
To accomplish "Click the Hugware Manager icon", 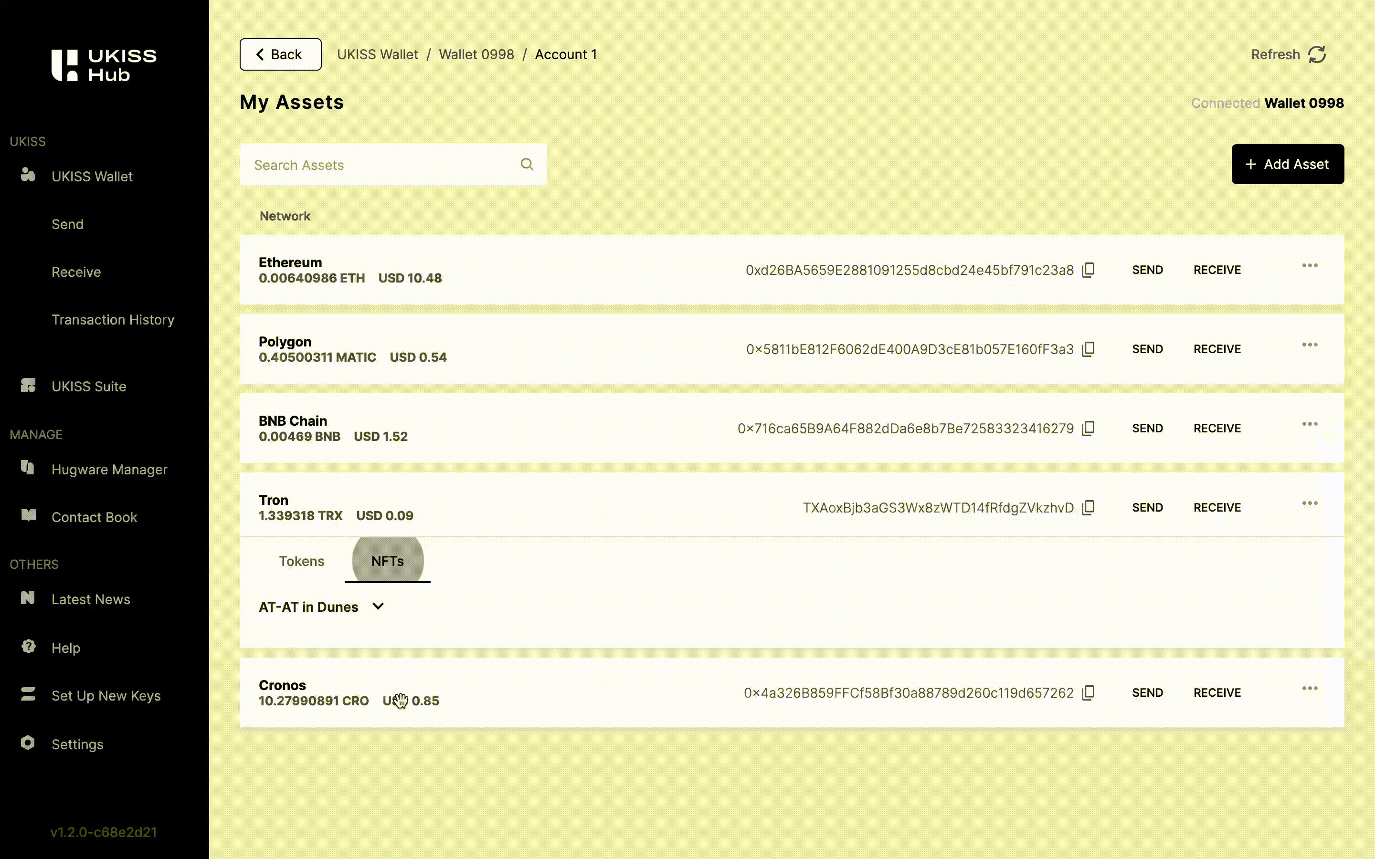I will tap(28, 468).
